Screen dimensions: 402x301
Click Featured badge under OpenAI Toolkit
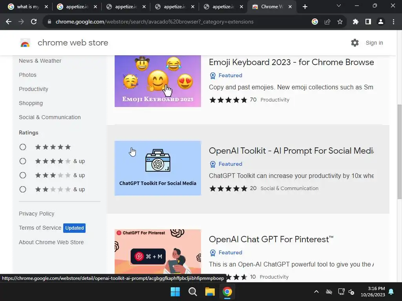coord(226,164)
